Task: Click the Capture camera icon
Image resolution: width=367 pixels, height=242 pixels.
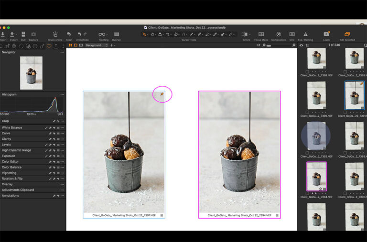Action: click(x=34, y=34)
